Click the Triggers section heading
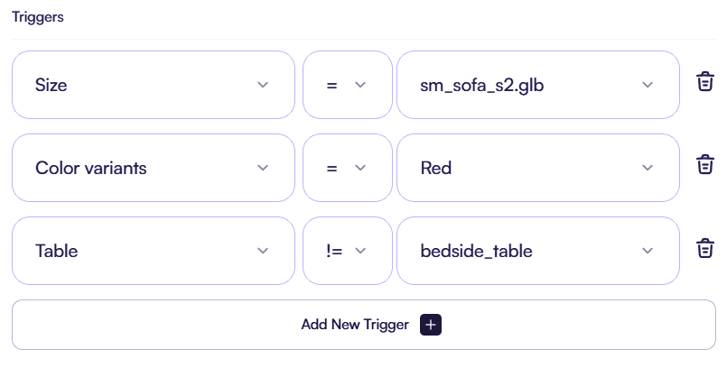 [37, 17]
